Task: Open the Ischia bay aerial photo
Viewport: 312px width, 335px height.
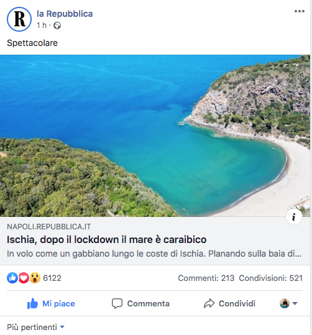Action: point(155,136)
